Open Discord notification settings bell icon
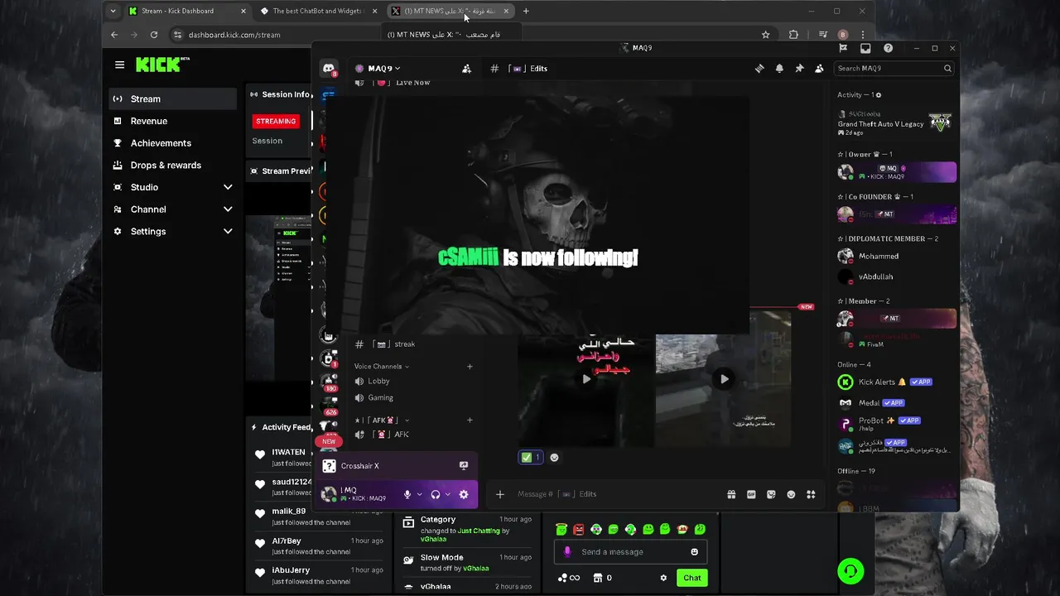The image size is (1060, 596). (x=779, y=69)
